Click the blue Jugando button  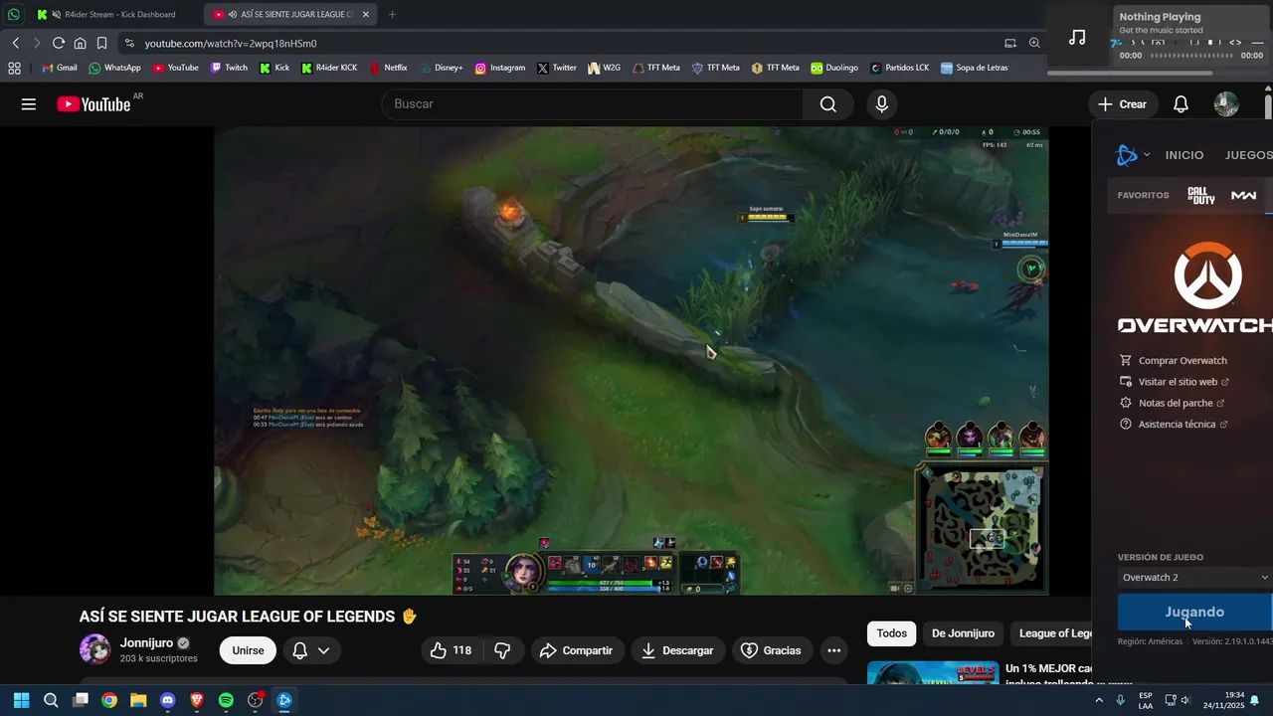(1195, 612)
